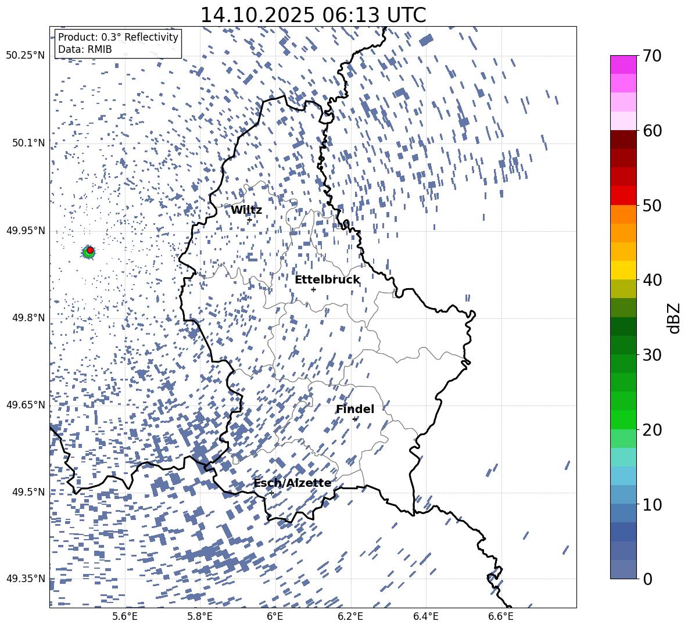Click the 5.6°E longitude label

click(x=125, y=617)
